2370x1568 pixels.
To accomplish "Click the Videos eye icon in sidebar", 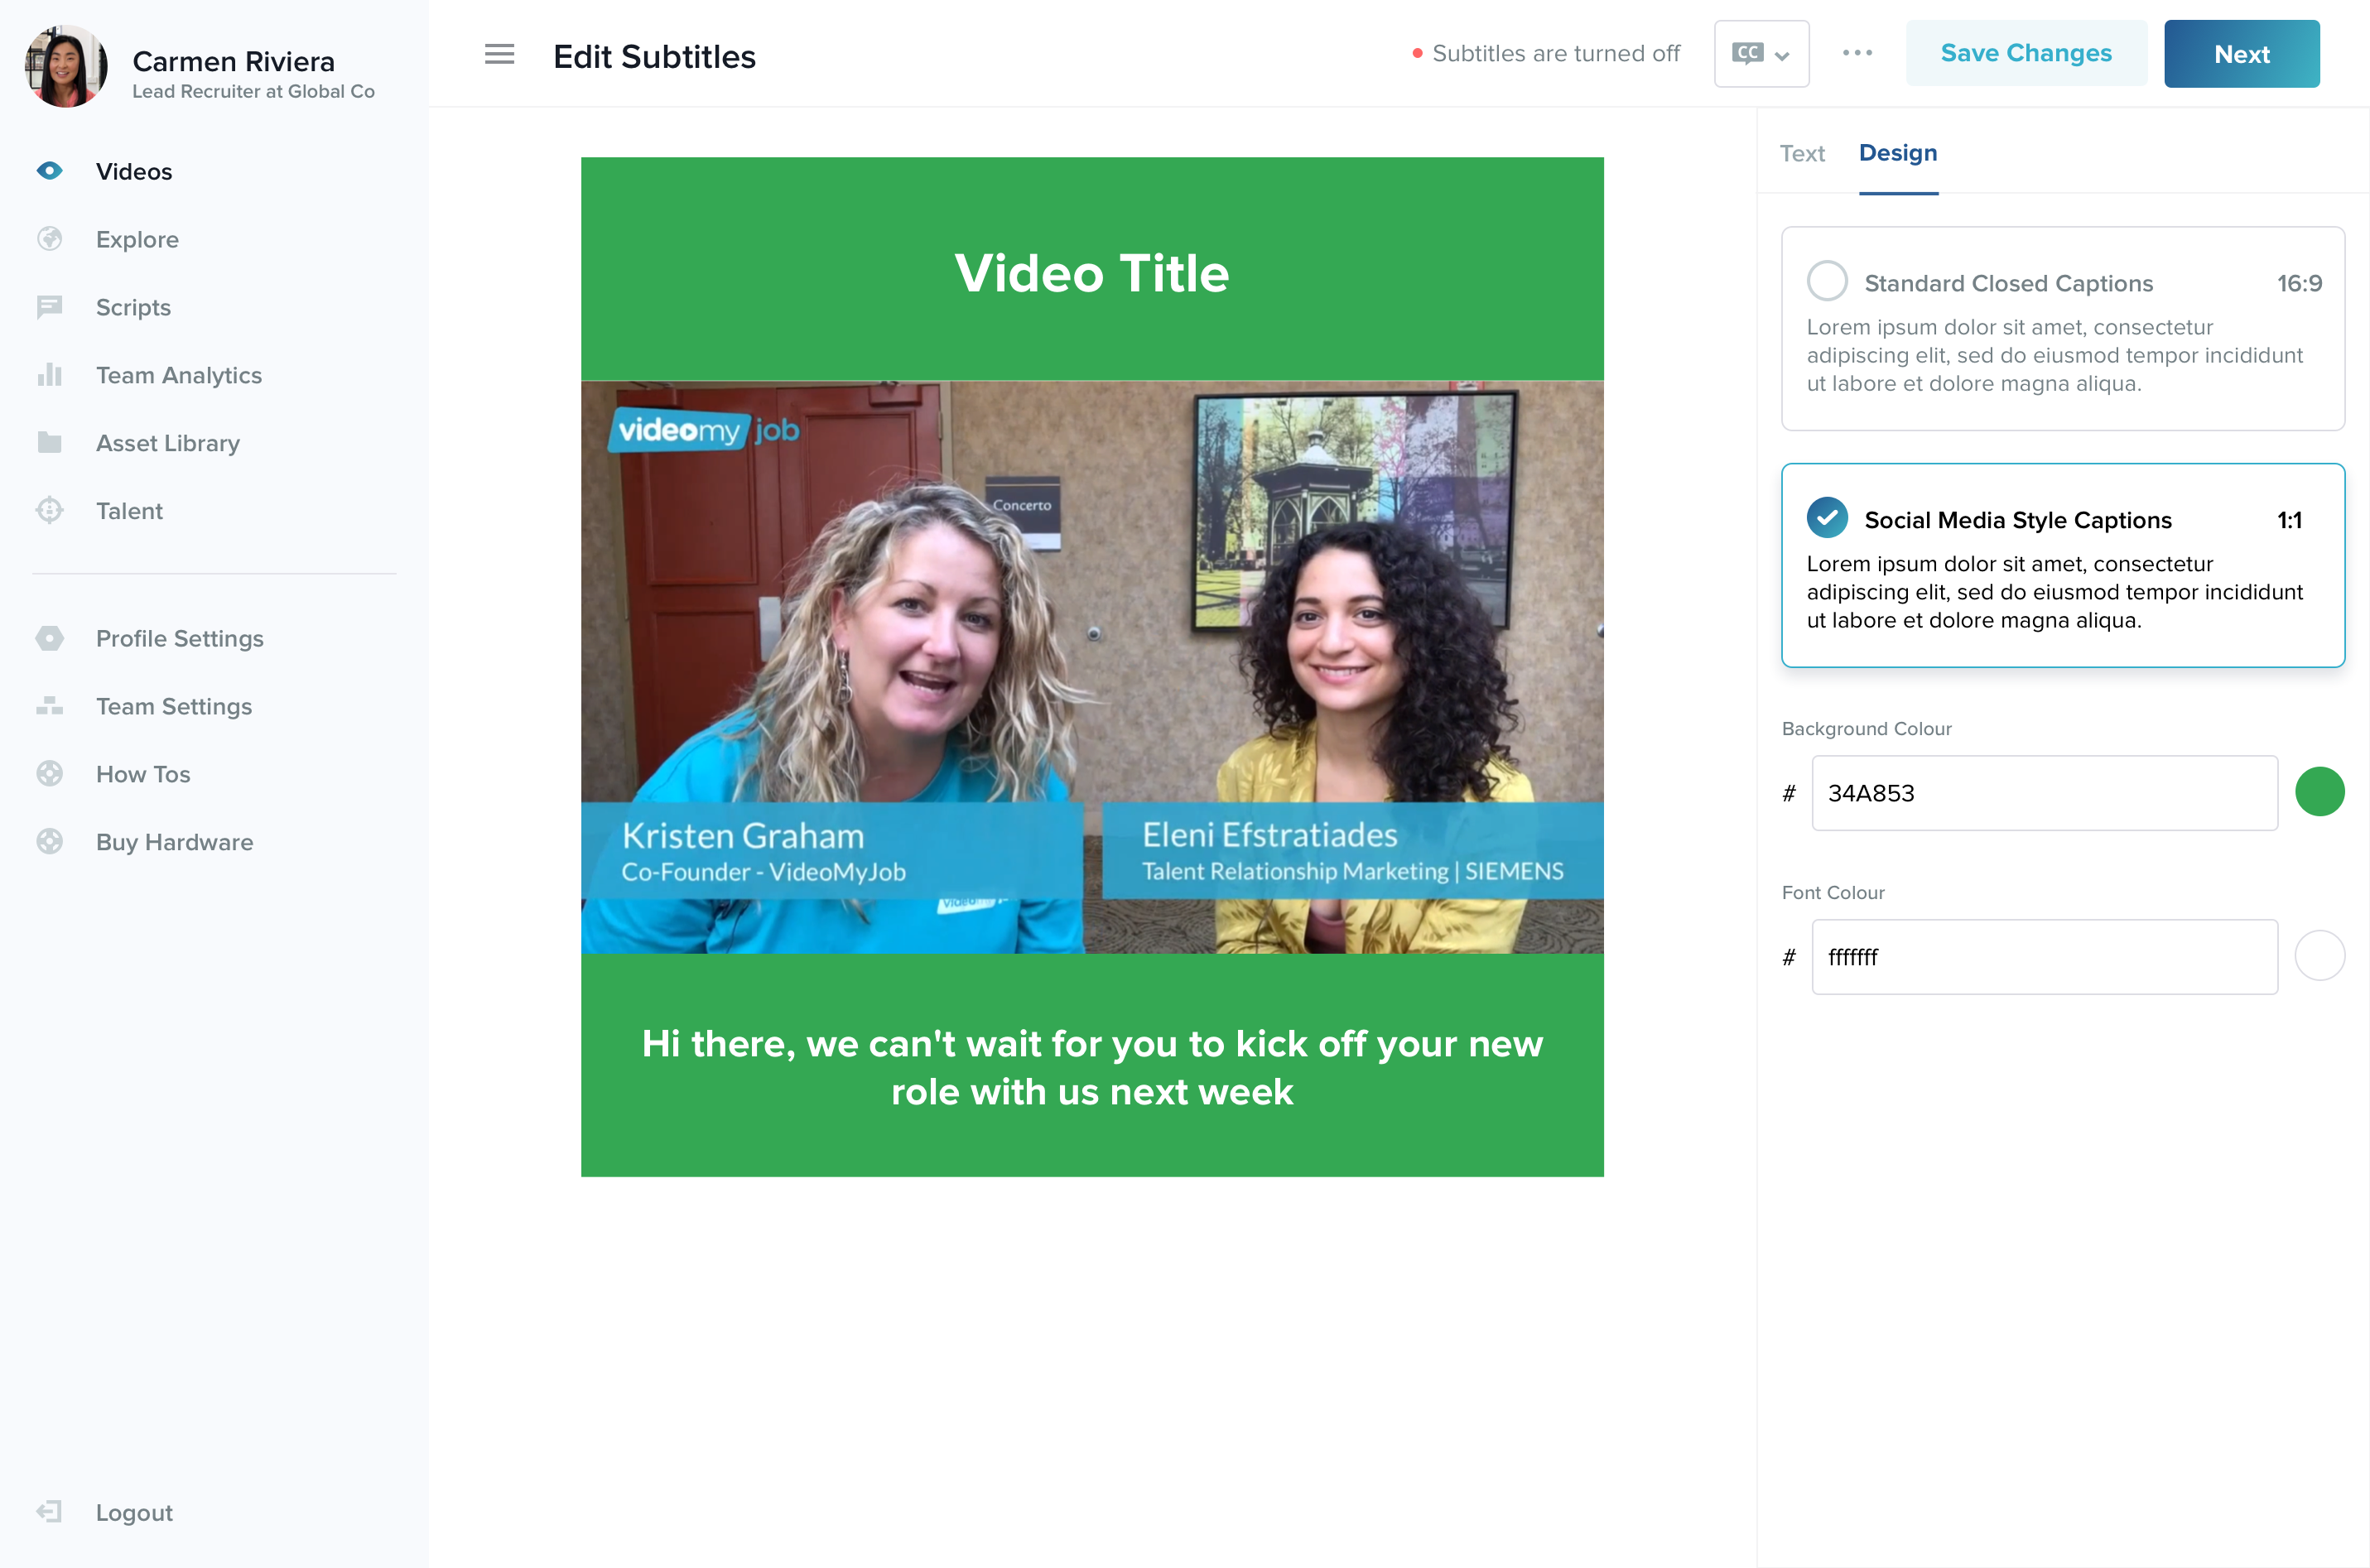I will point(49,171).
